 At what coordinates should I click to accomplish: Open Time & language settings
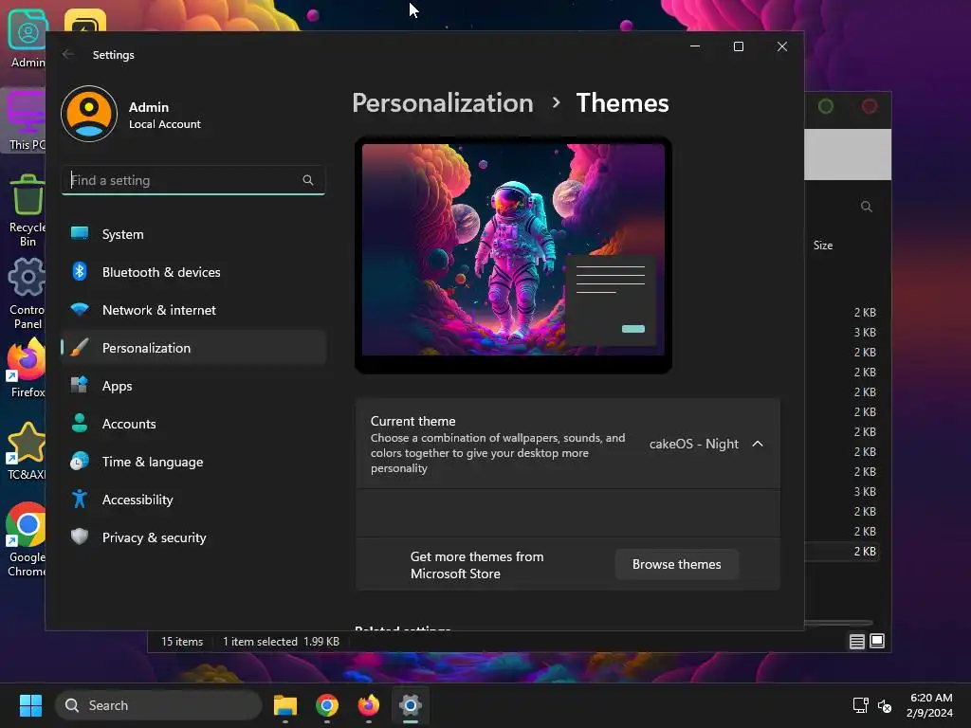(193, 462)
